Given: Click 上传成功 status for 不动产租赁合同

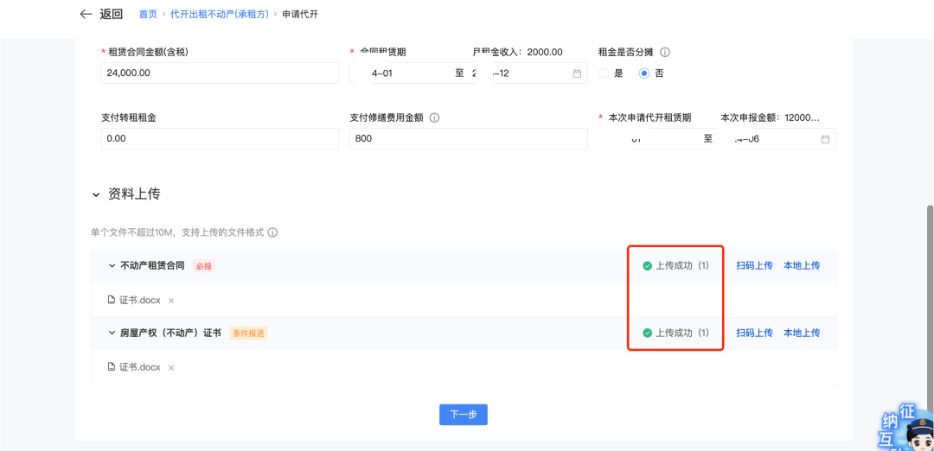Looking at the screenshot, I should 676,266.
